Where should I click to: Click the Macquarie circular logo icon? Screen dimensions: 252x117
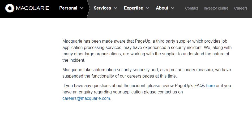pyautogui.click(x=10, y=8)
